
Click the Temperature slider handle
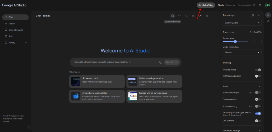pos(235,42)
